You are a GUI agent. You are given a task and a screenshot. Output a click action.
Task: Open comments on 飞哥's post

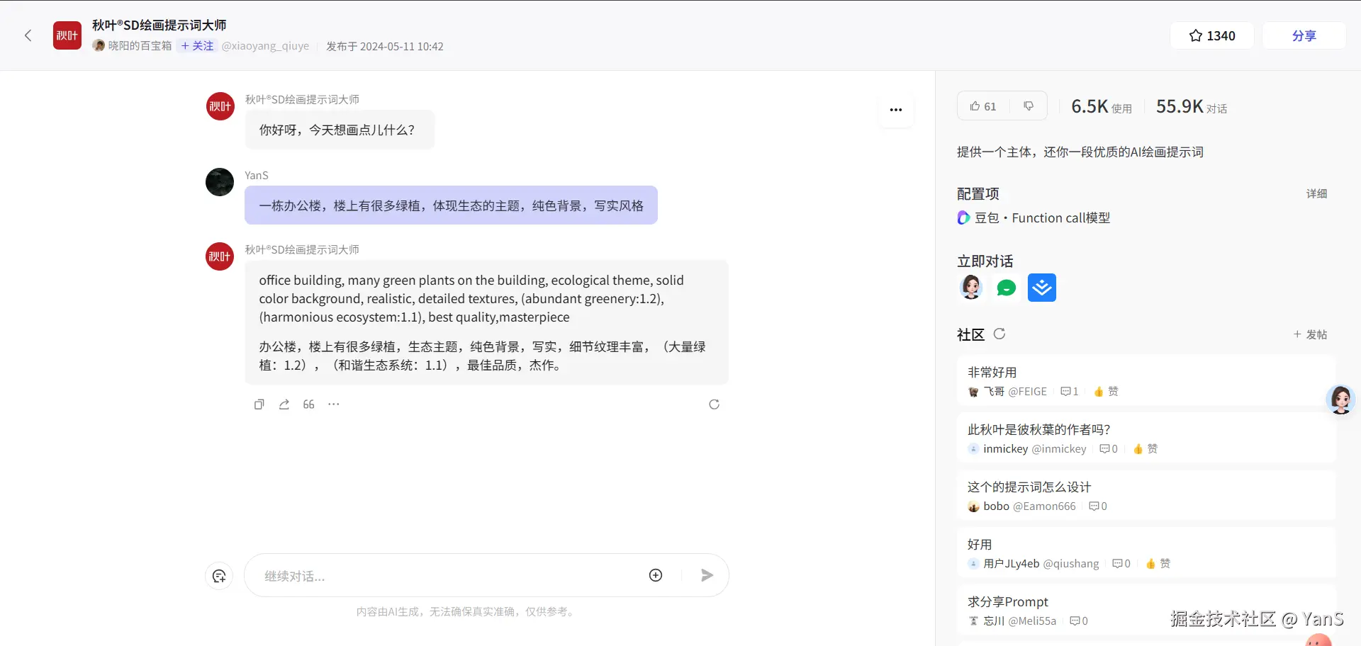(x=1069, y=392)
